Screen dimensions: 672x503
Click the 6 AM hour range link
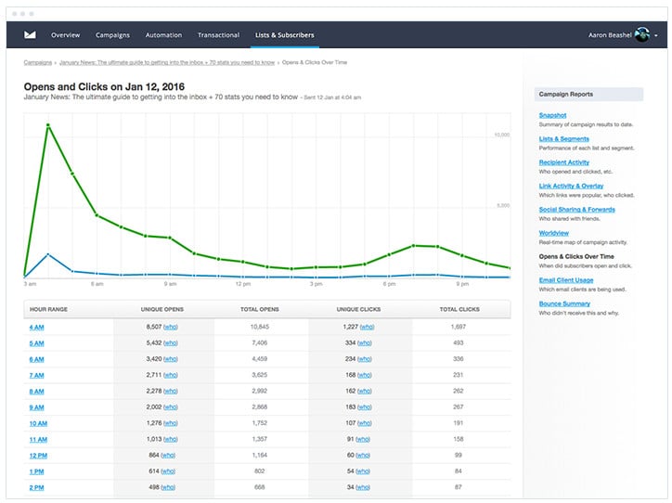pos(36,359)
